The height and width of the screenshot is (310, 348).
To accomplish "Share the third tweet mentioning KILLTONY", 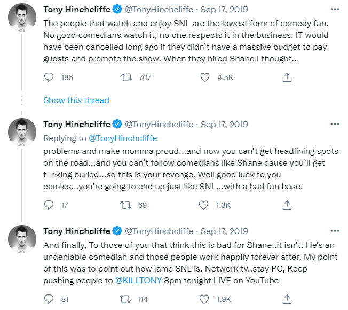I will click(287, 299).
